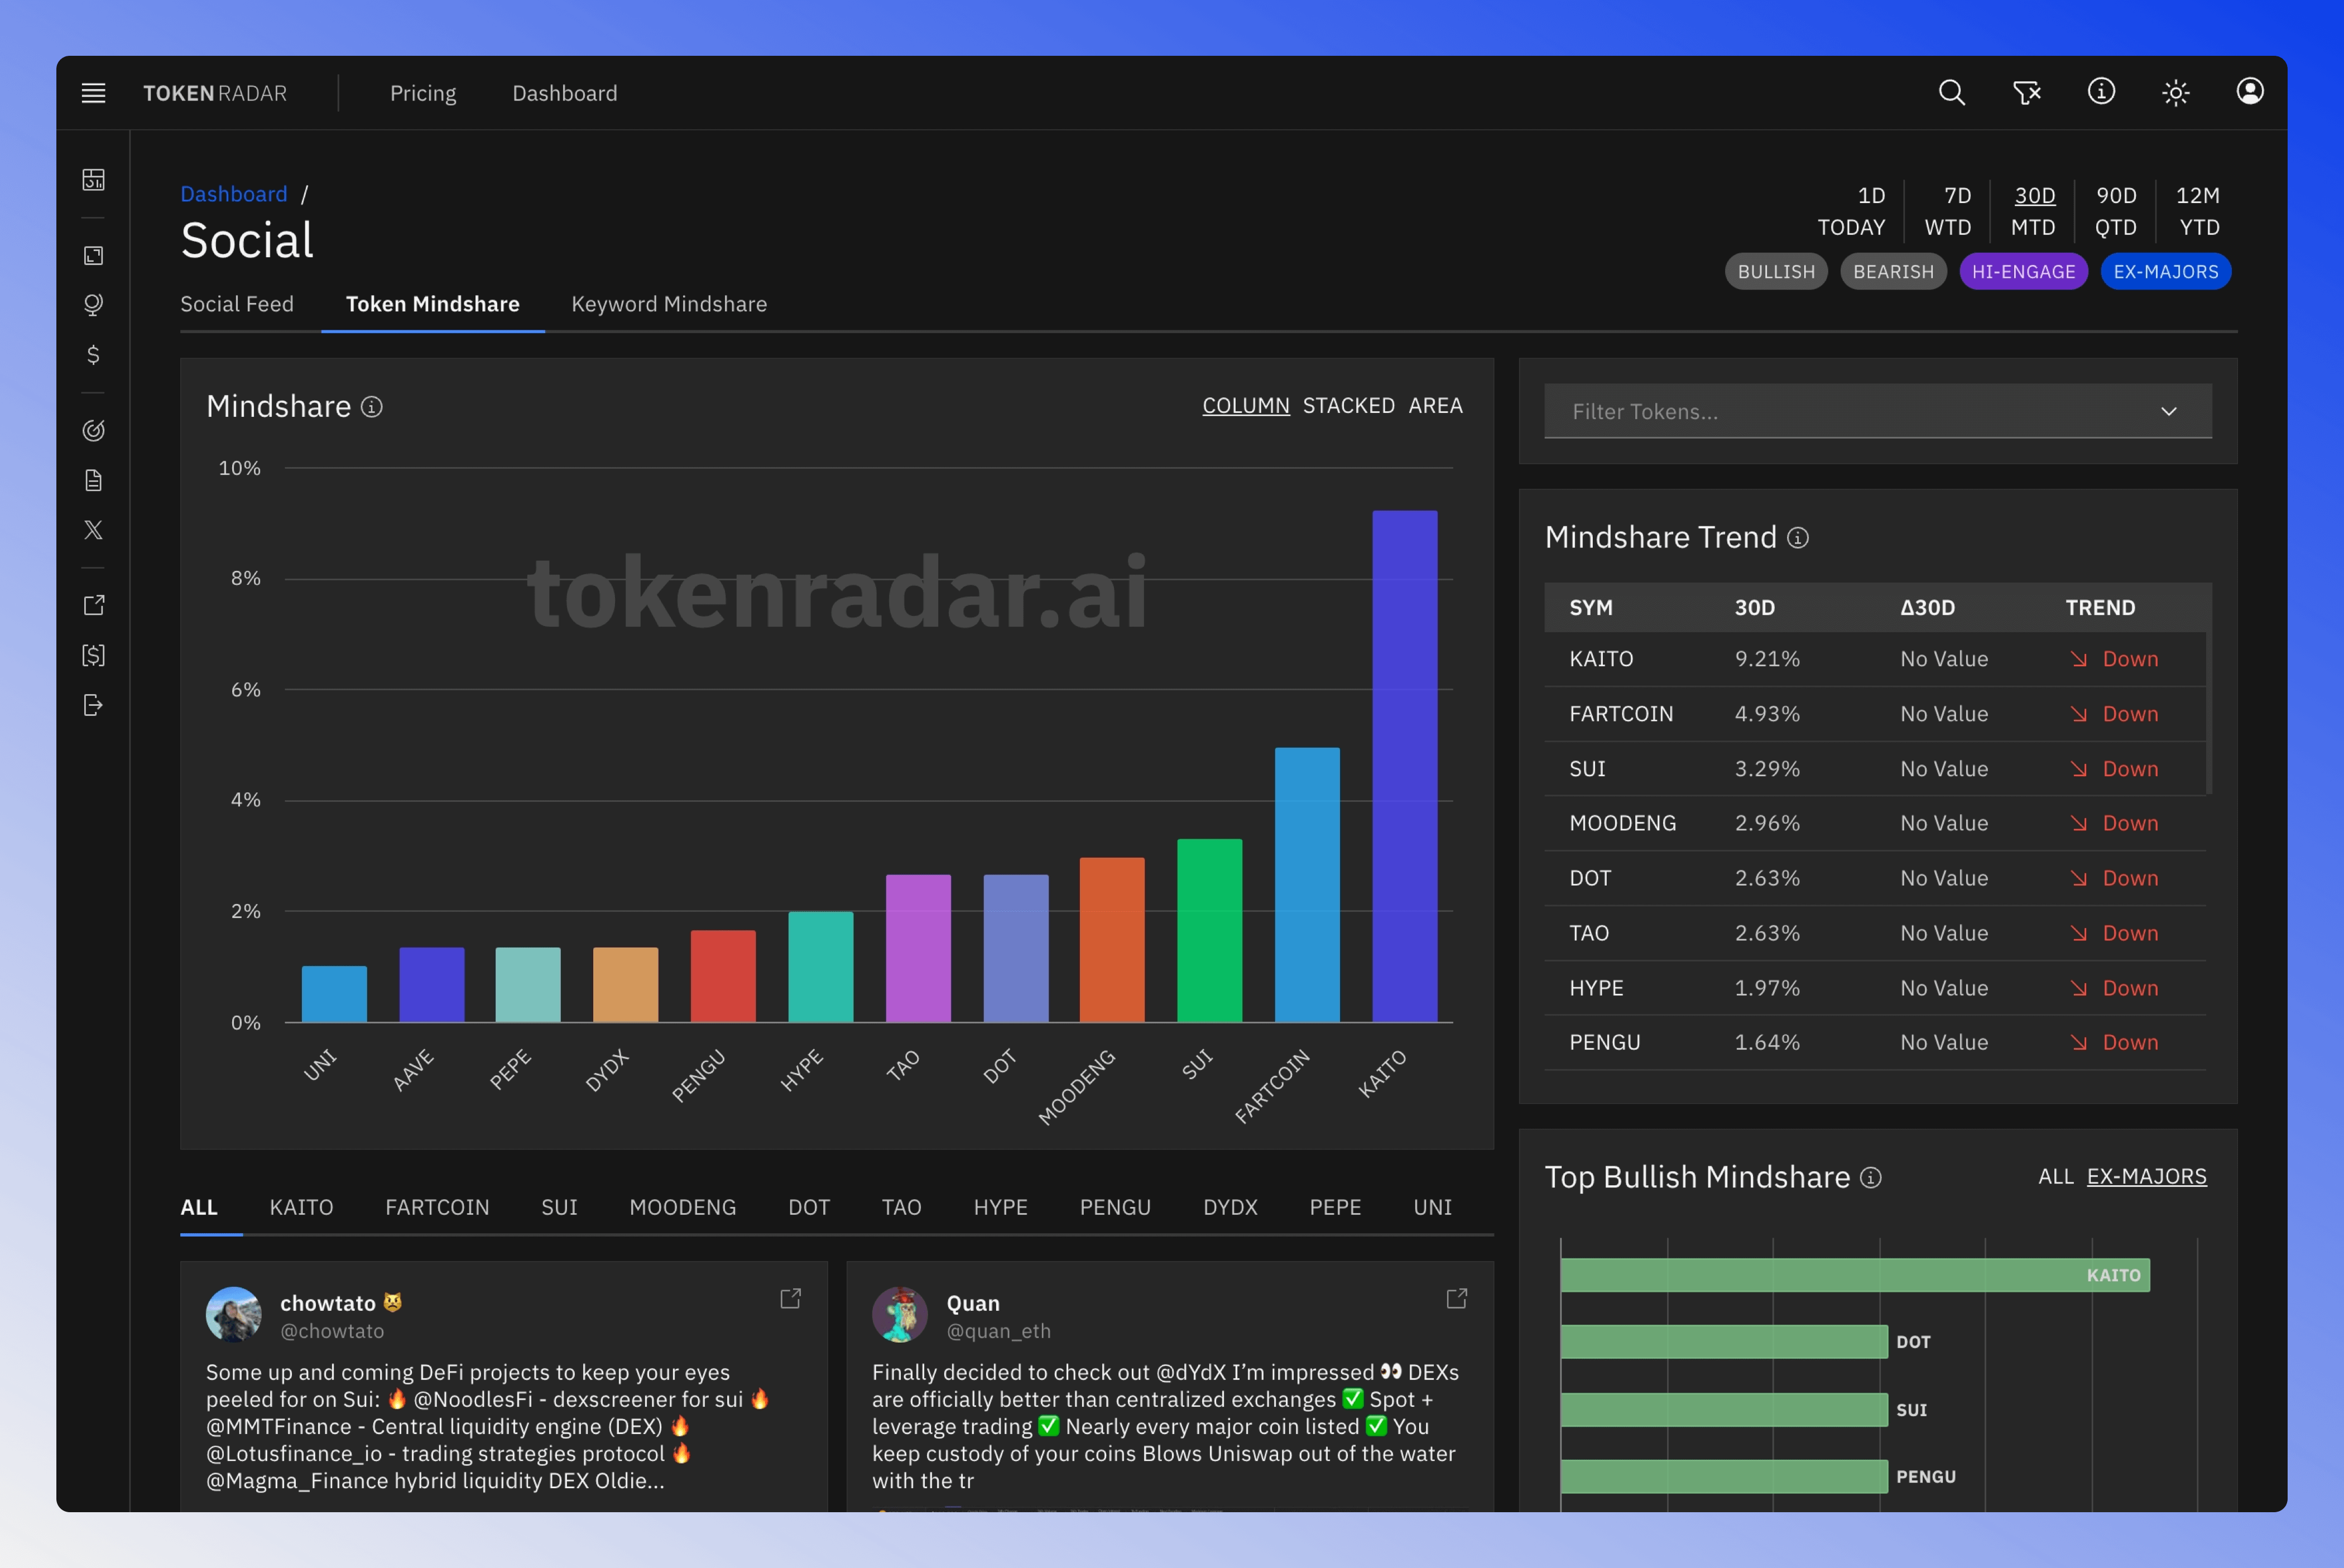Switch to the Keyword Mindshare tab
2344x1568 pixels.
669,304
